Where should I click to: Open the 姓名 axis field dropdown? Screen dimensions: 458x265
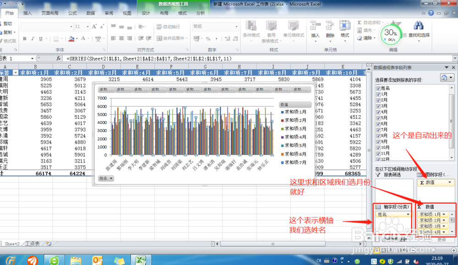pos(408,215)
